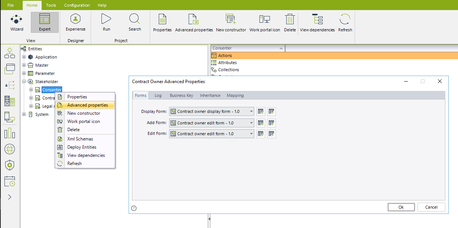Choose New constructor from context menu
The width and height of the screenshot is (458, 228).
point(85,113)
